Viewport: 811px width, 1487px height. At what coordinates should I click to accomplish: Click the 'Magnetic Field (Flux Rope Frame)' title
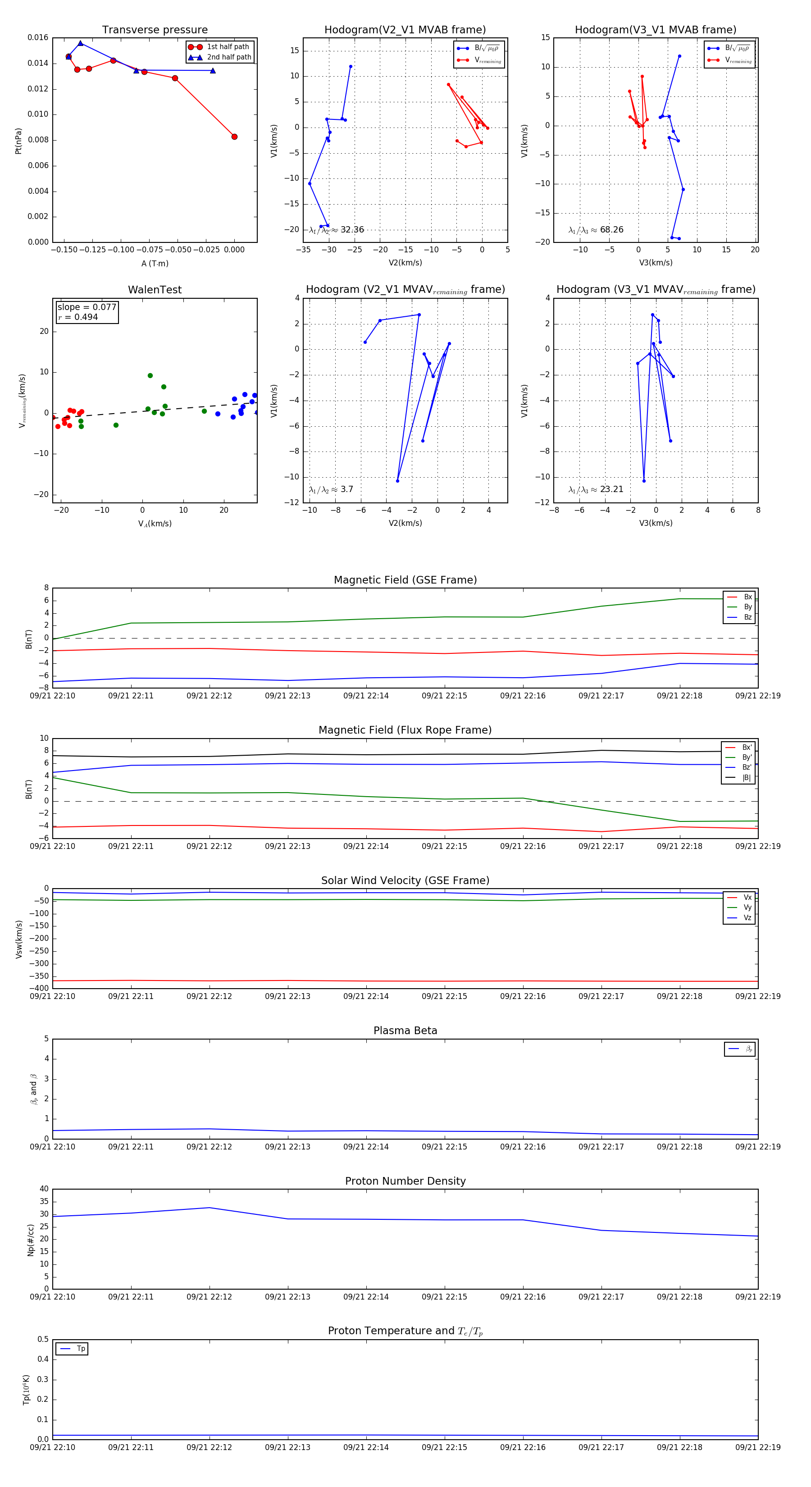pos(405,730)
